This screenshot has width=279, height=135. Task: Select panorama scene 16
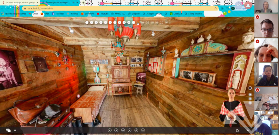click(x=157, y=22)
